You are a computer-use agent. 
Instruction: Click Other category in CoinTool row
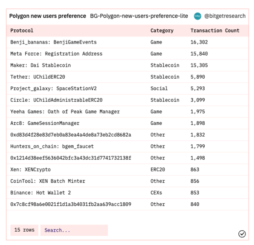[158, 181]
